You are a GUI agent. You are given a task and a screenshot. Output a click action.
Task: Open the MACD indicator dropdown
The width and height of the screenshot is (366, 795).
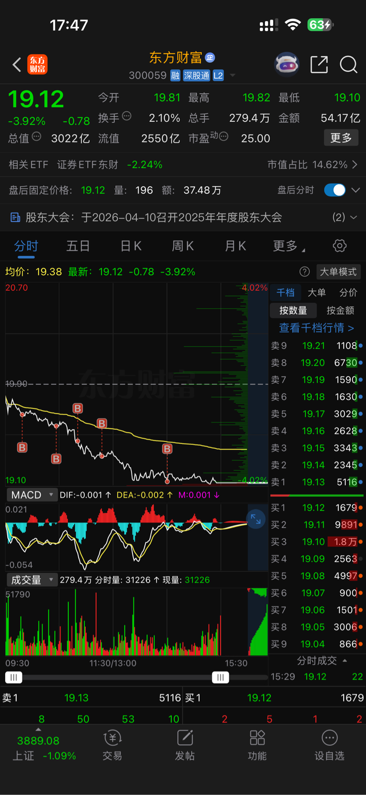click(x=31, y=495)
